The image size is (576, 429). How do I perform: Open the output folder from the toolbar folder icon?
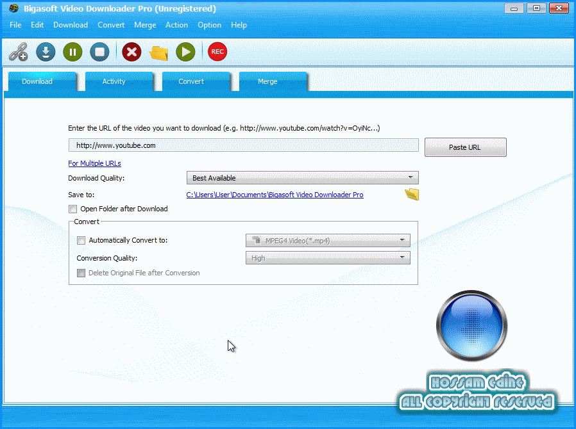point(158,53)
